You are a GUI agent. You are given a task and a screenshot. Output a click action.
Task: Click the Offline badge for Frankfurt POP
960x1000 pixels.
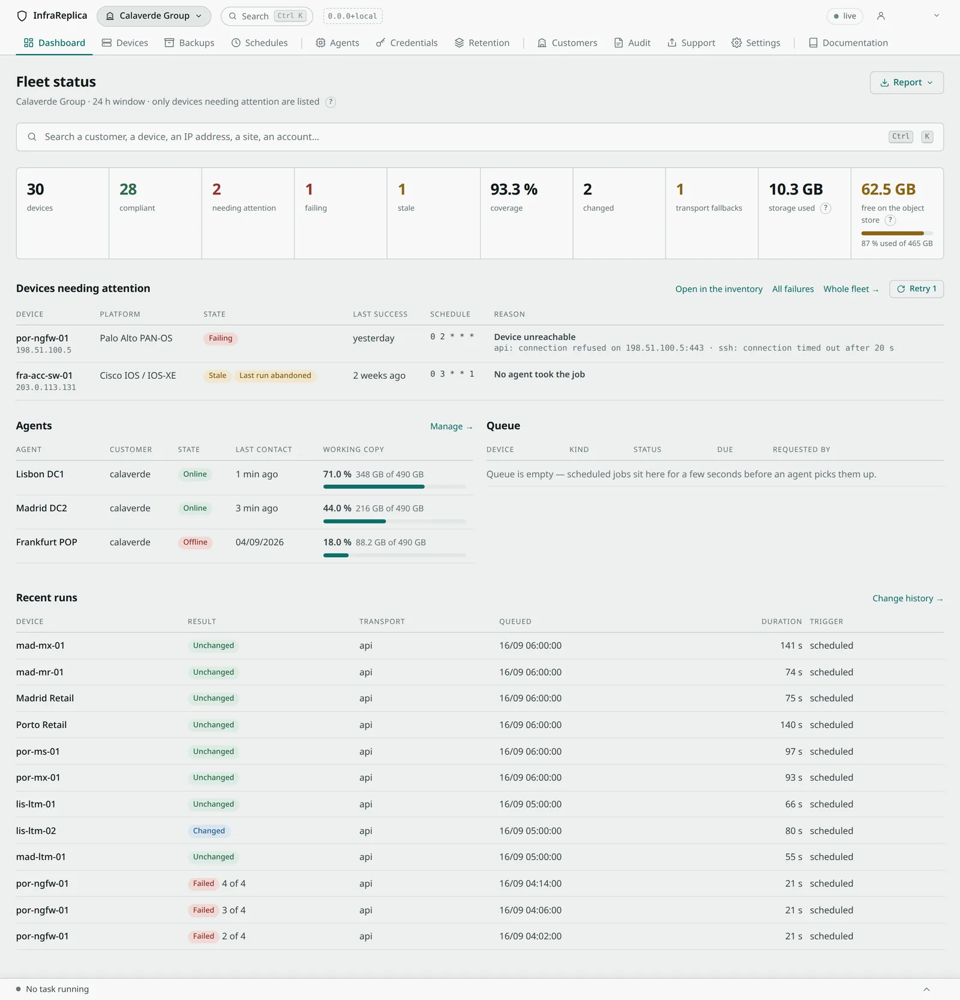point(195,543)
